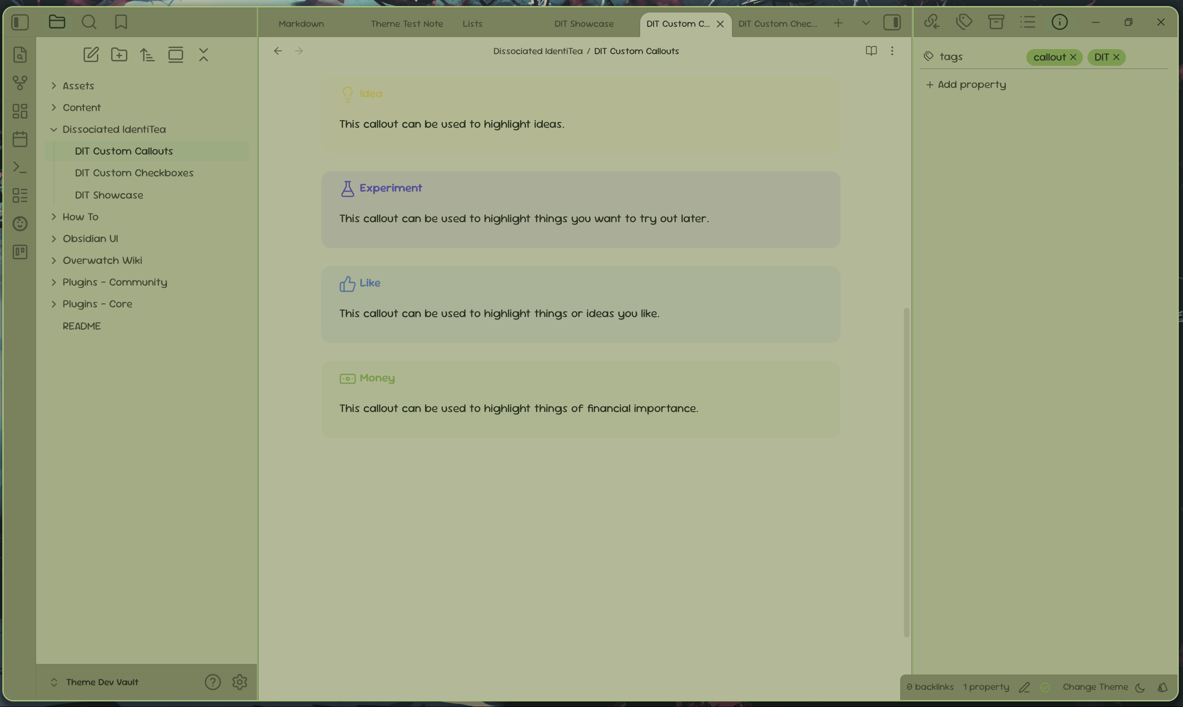
Task: Open the outline pane icon
Action: click(x=1028, y=22)
